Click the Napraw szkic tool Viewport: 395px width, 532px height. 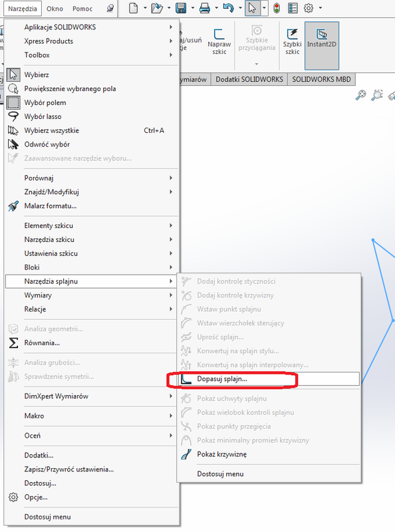[219, 42]
